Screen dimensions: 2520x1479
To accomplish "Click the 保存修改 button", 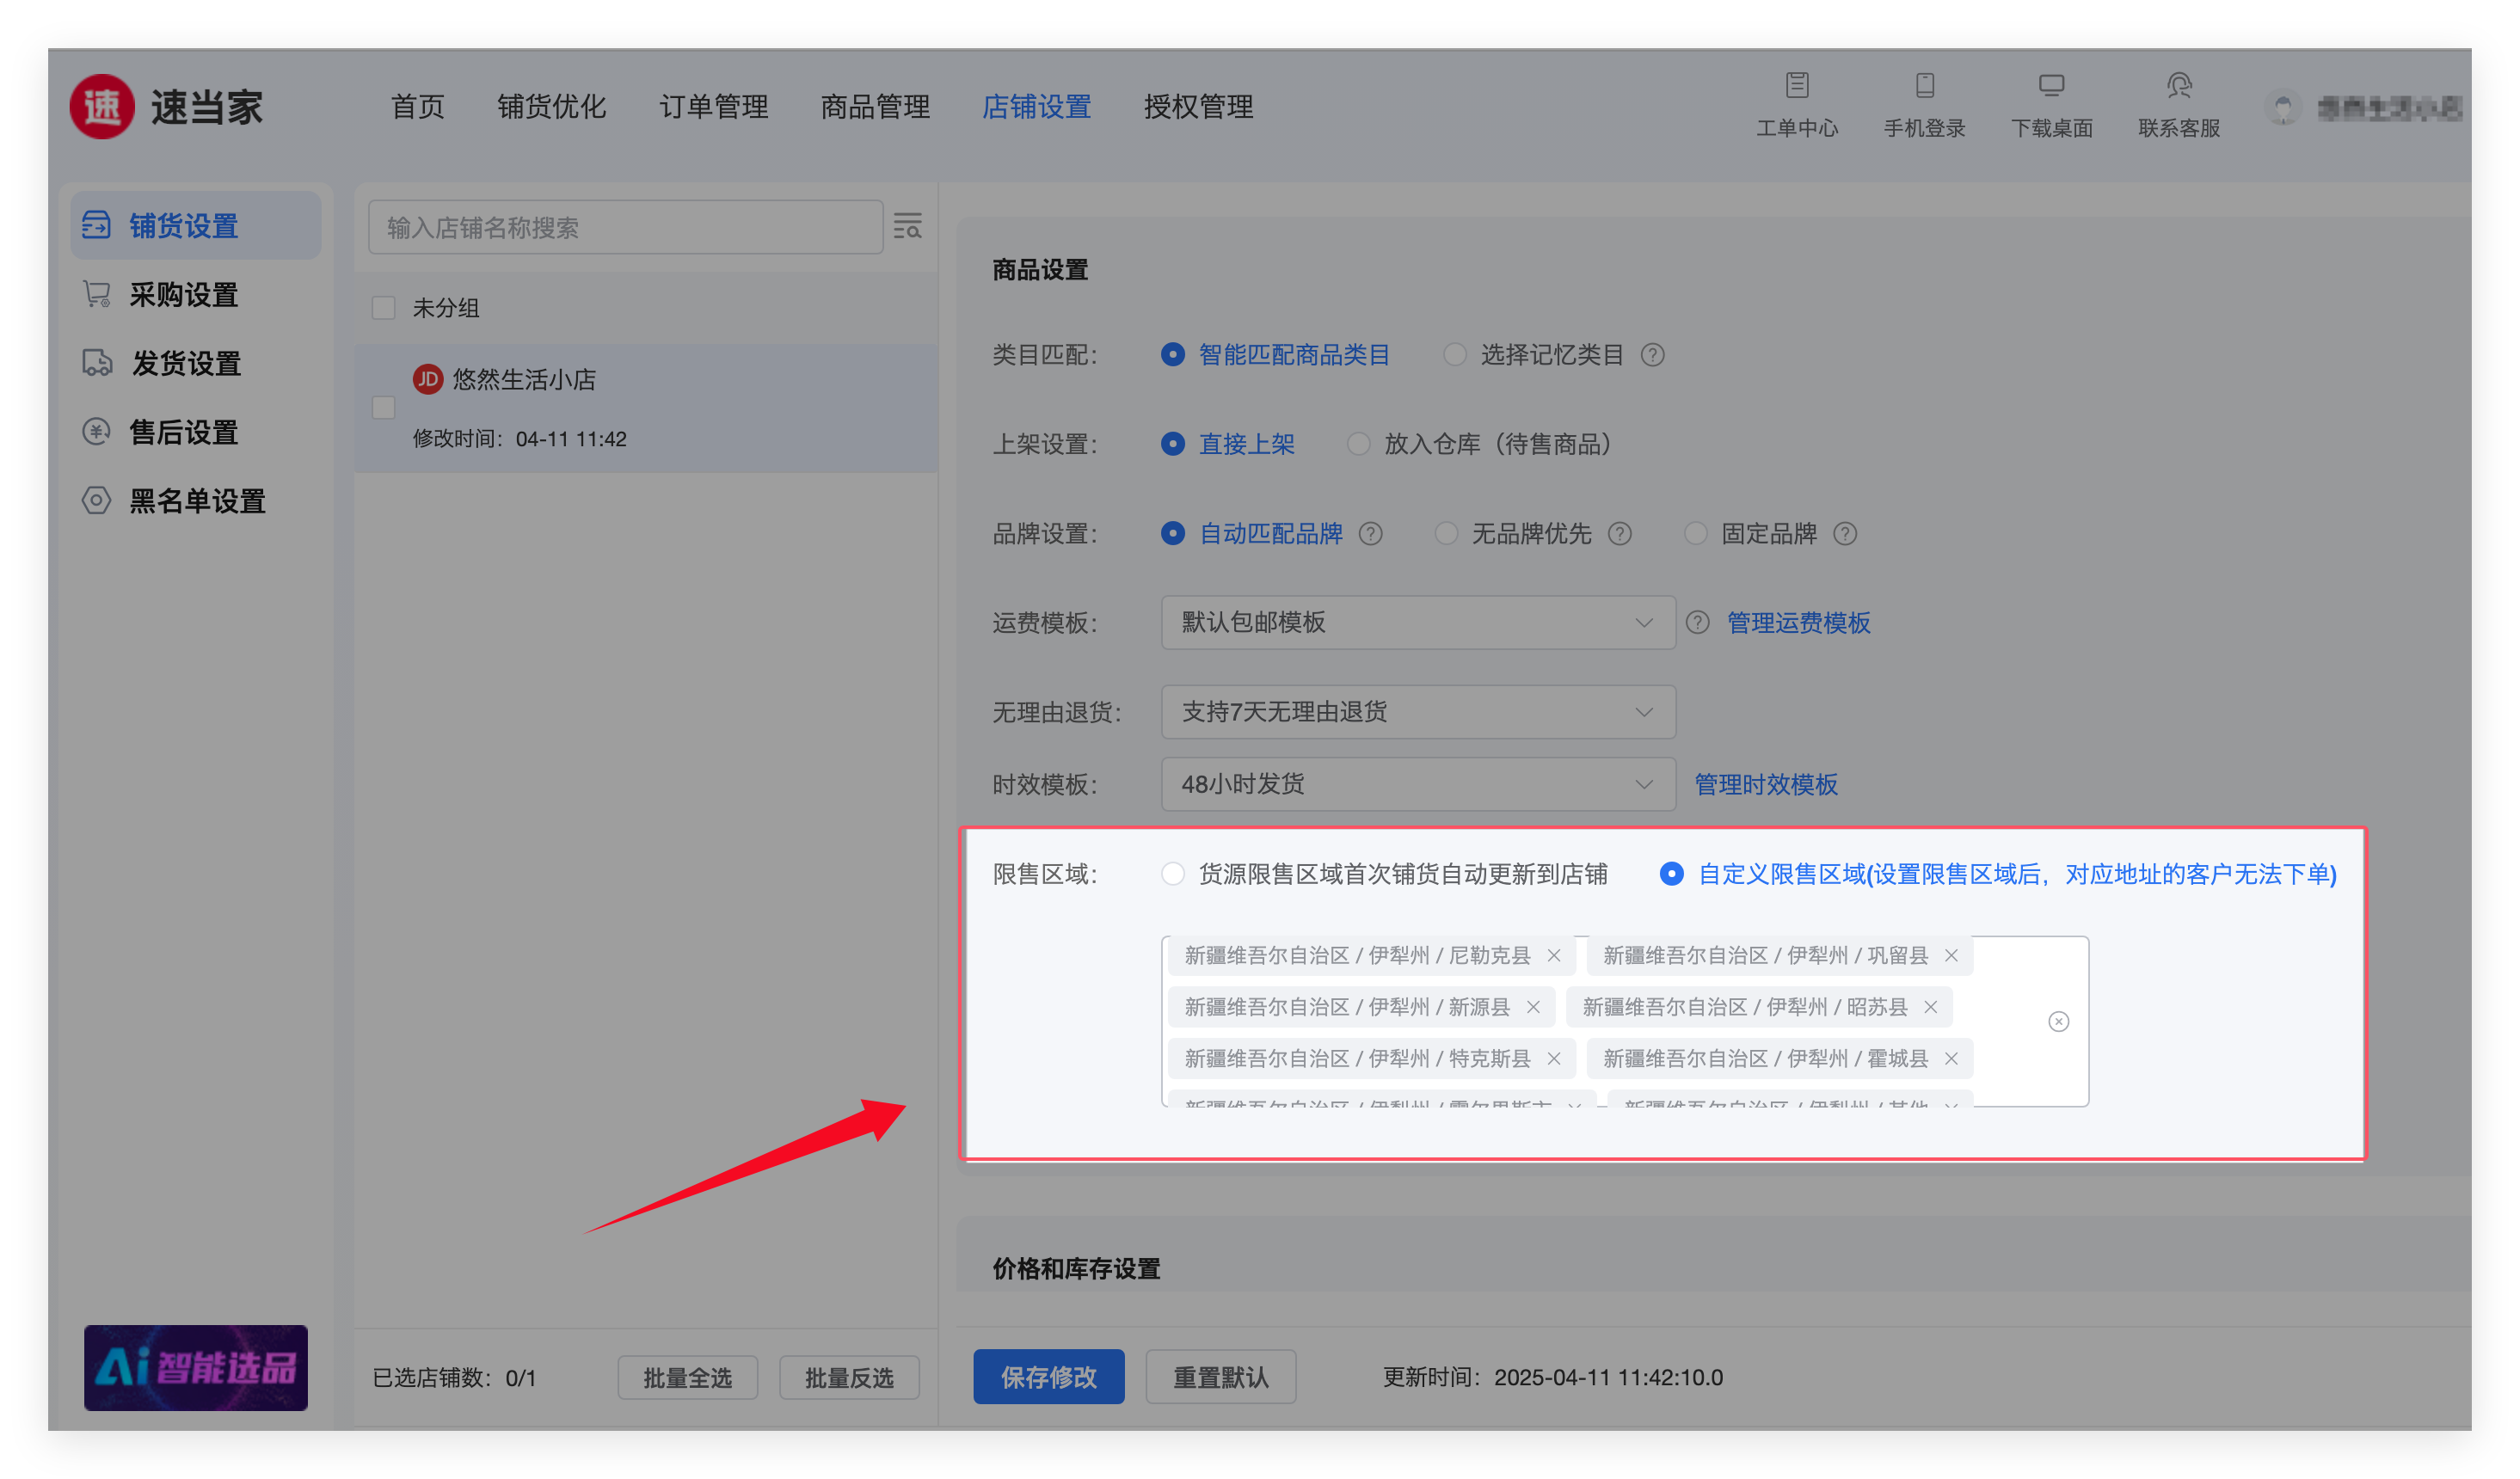I will [1048, 1377].
